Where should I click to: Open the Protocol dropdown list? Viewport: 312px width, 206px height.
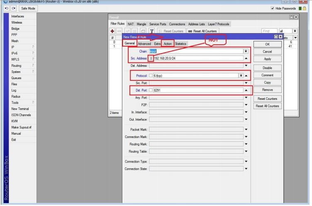tap(241, 76)
